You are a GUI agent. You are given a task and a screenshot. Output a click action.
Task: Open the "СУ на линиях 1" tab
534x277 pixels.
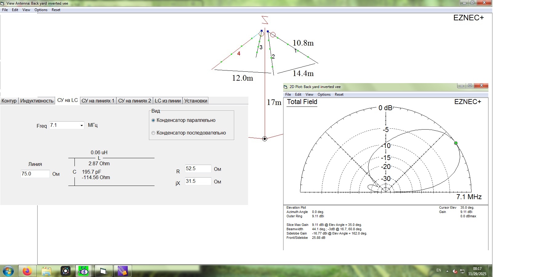[x=98, y=101]
